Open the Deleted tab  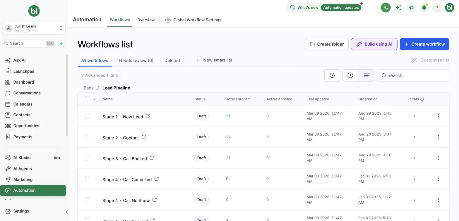coord(172,61)
